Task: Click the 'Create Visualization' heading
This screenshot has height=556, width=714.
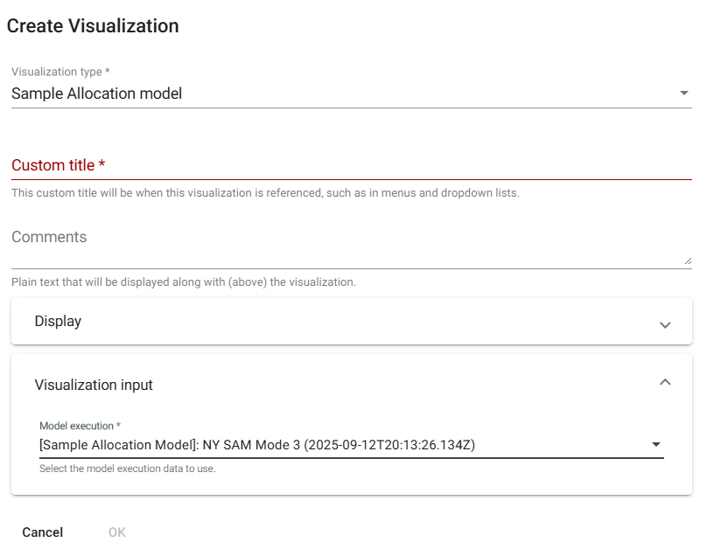Action: click(93, 26)
